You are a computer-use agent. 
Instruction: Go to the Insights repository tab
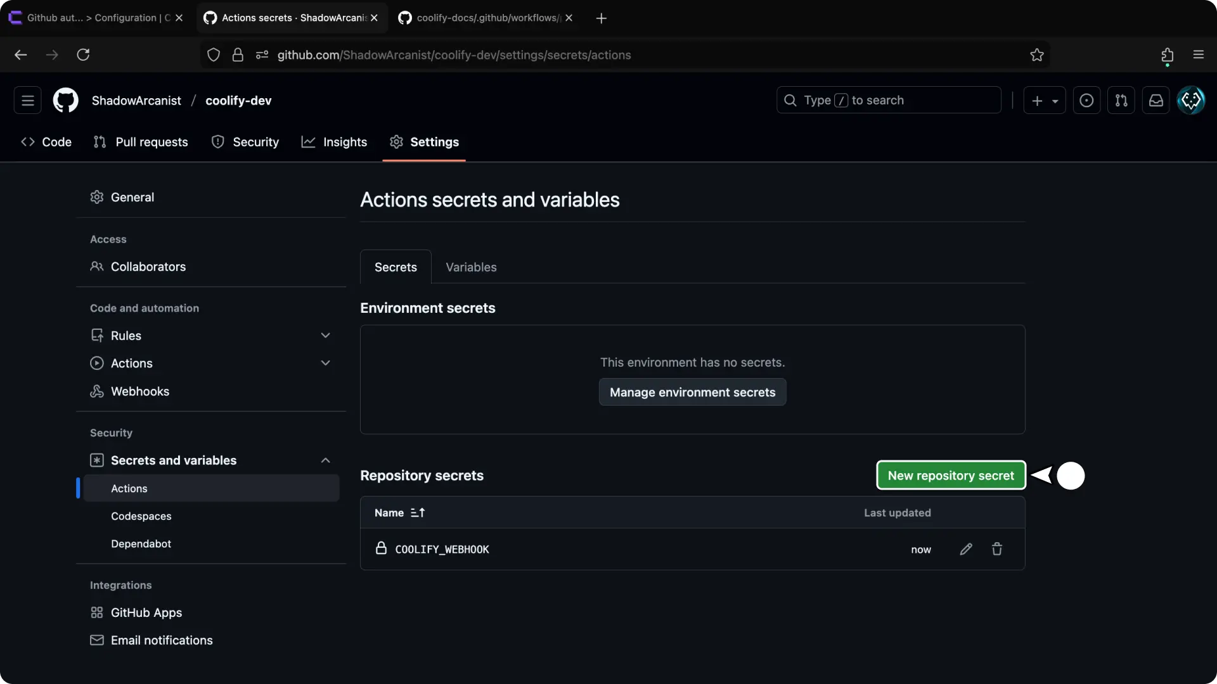tap(334, 142)
